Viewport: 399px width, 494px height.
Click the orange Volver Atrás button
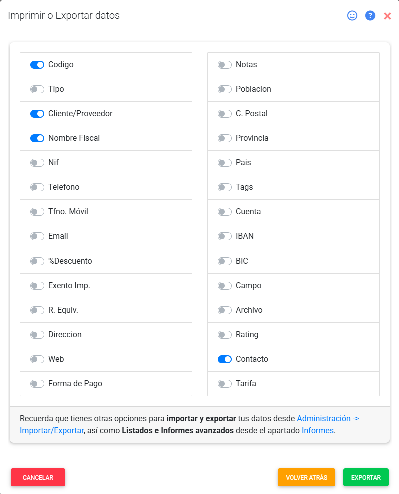pos(306,477)
